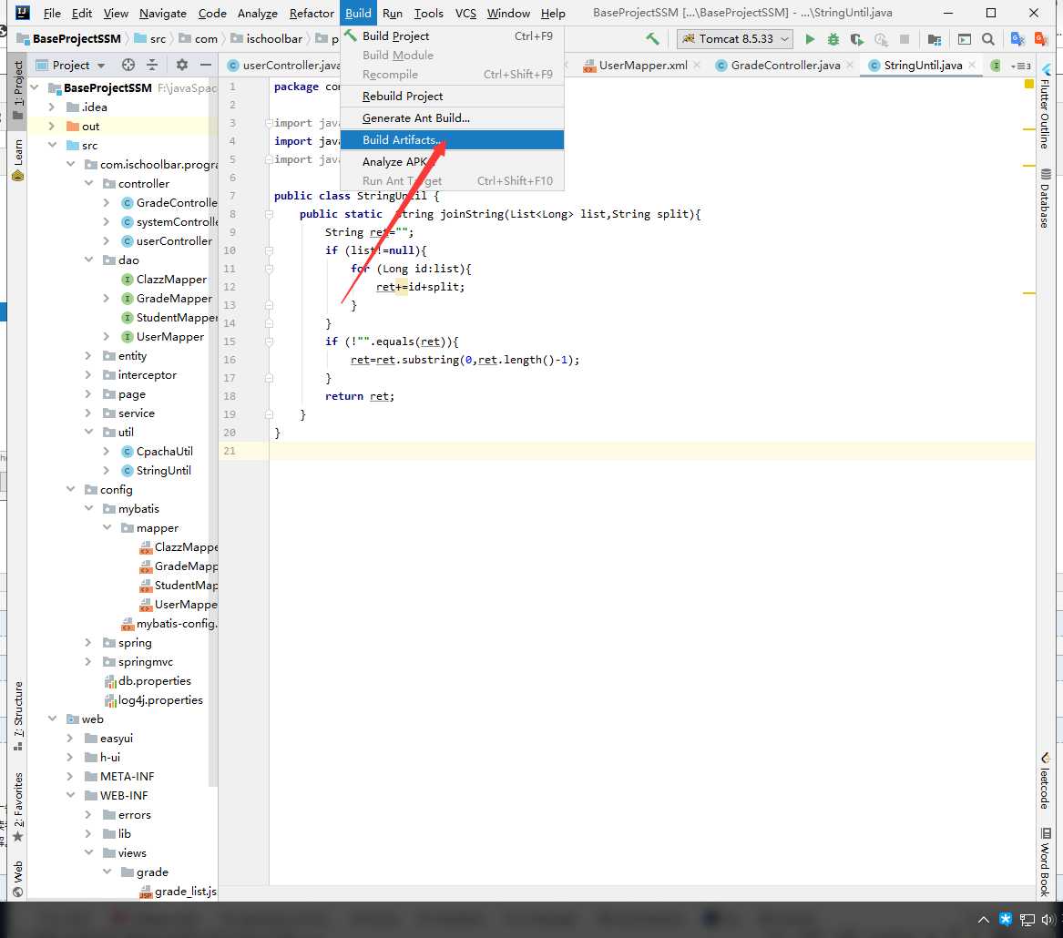Click the grayed-out profiler run icon
The height and width of the screenshot is (938, 1063).
[881, 39]
